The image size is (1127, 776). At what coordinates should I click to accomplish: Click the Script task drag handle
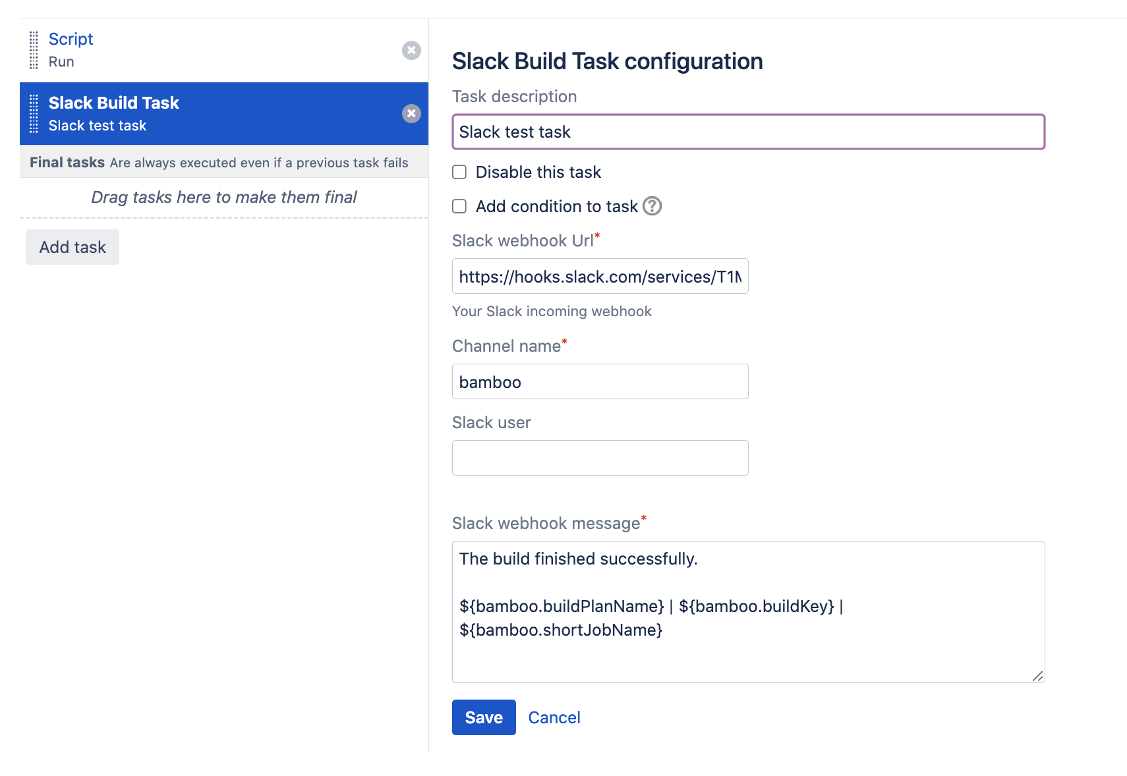pos(34,51)
